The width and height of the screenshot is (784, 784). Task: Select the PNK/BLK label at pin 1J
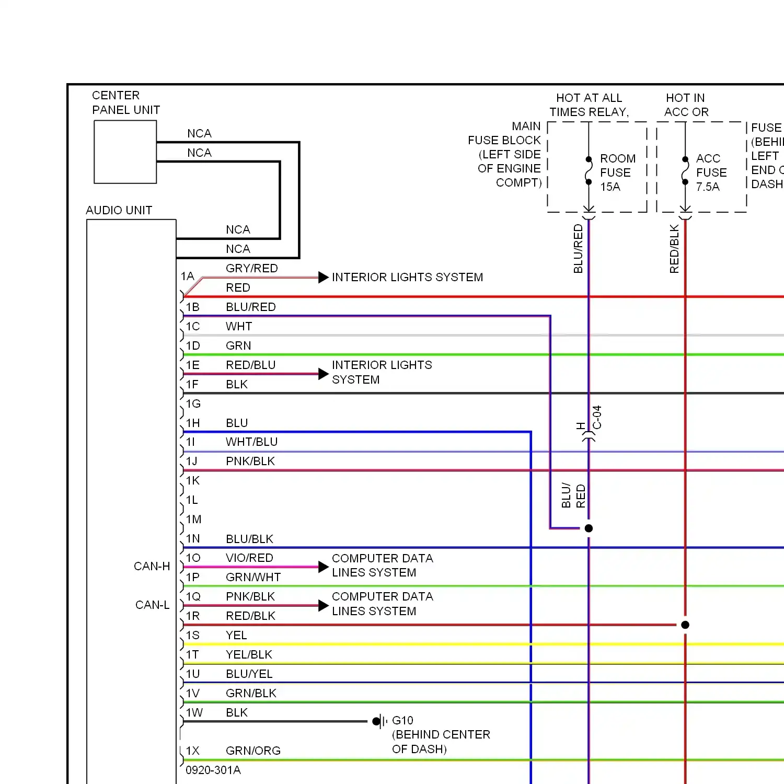pyautogui.click(x=250, y=461)
